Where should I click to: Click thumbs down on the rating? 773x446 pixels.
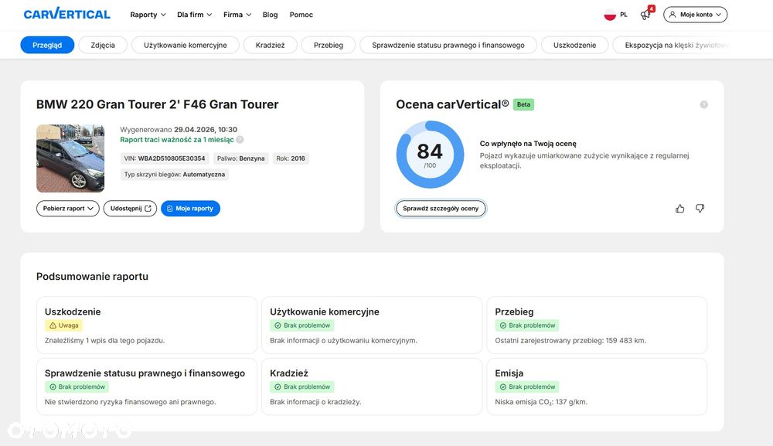click(700, 209)
